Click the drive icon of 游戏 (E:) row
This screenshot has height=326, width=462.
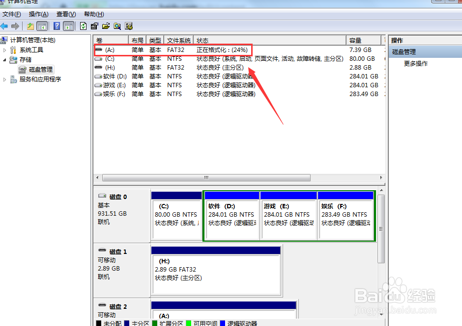[x=98, y=85]
